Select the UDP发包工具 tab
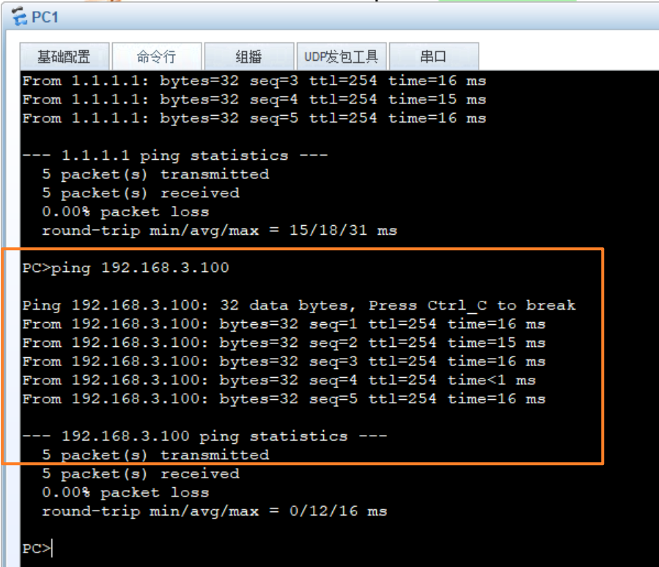 coord(341,56)
